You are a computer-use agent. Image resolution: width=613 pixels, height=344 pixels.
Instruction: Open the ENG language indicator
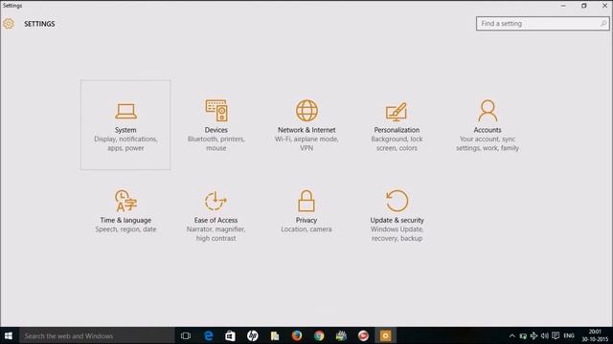click(569, 335)
